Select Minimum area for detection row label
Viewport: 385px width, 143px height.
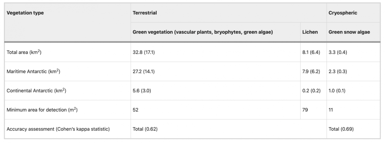click(67, 110)
